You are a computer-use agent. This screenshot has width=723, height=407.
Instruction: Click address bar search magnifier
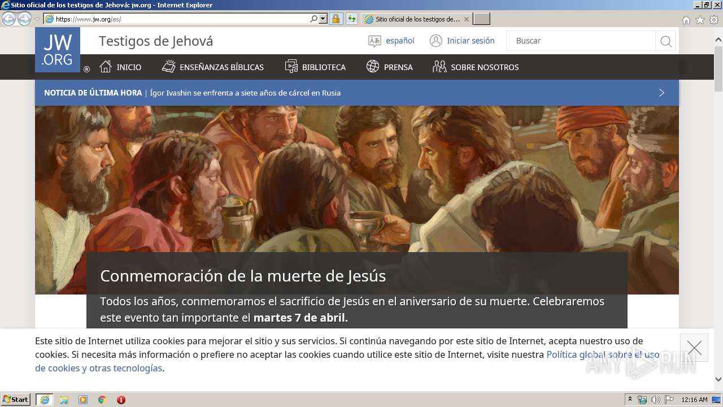click(314, 19)
